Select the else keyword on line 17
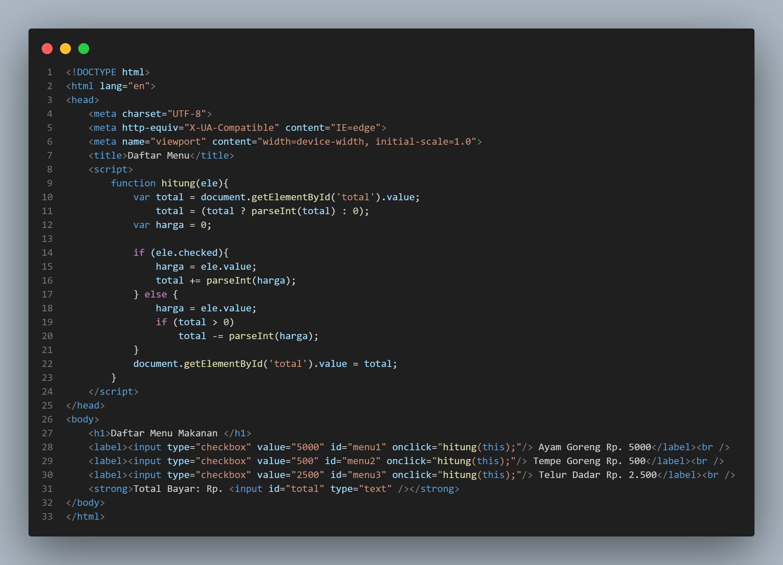 pyautogui.click(x=156, y=294)
